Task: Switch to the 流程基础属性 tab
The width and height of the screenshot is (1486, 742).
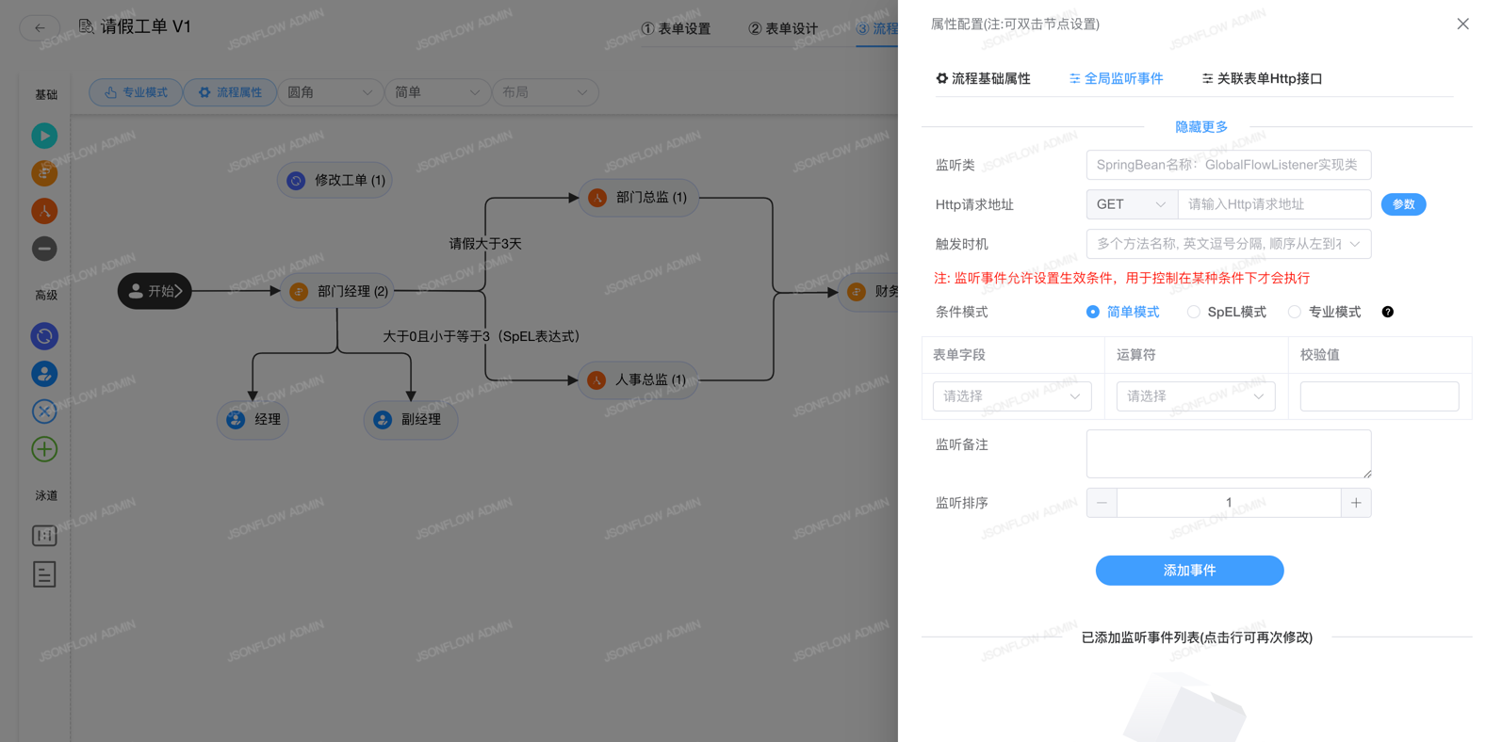Action: tap(983, 79)
